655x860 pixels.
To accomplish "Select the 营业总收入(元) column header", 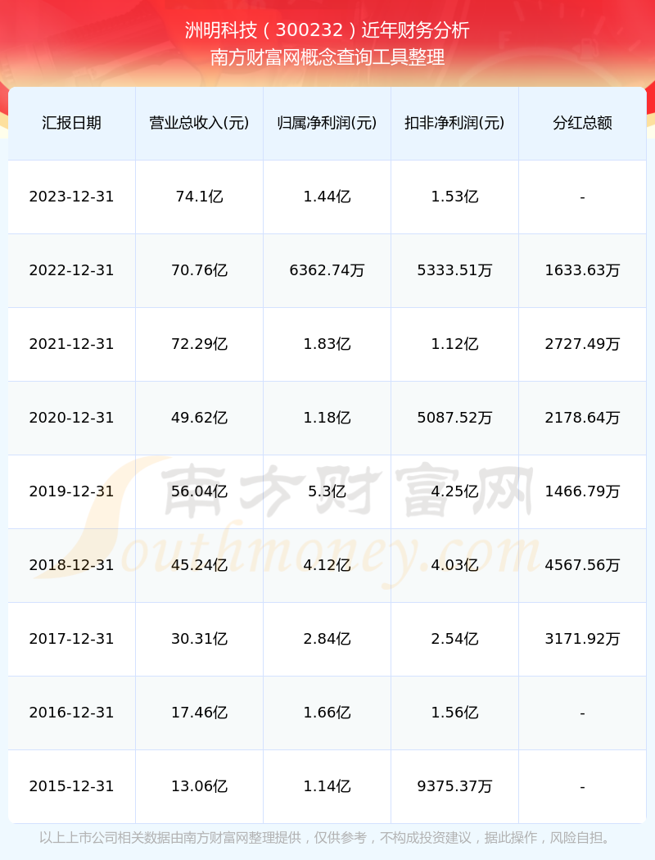I will point(200,123).
